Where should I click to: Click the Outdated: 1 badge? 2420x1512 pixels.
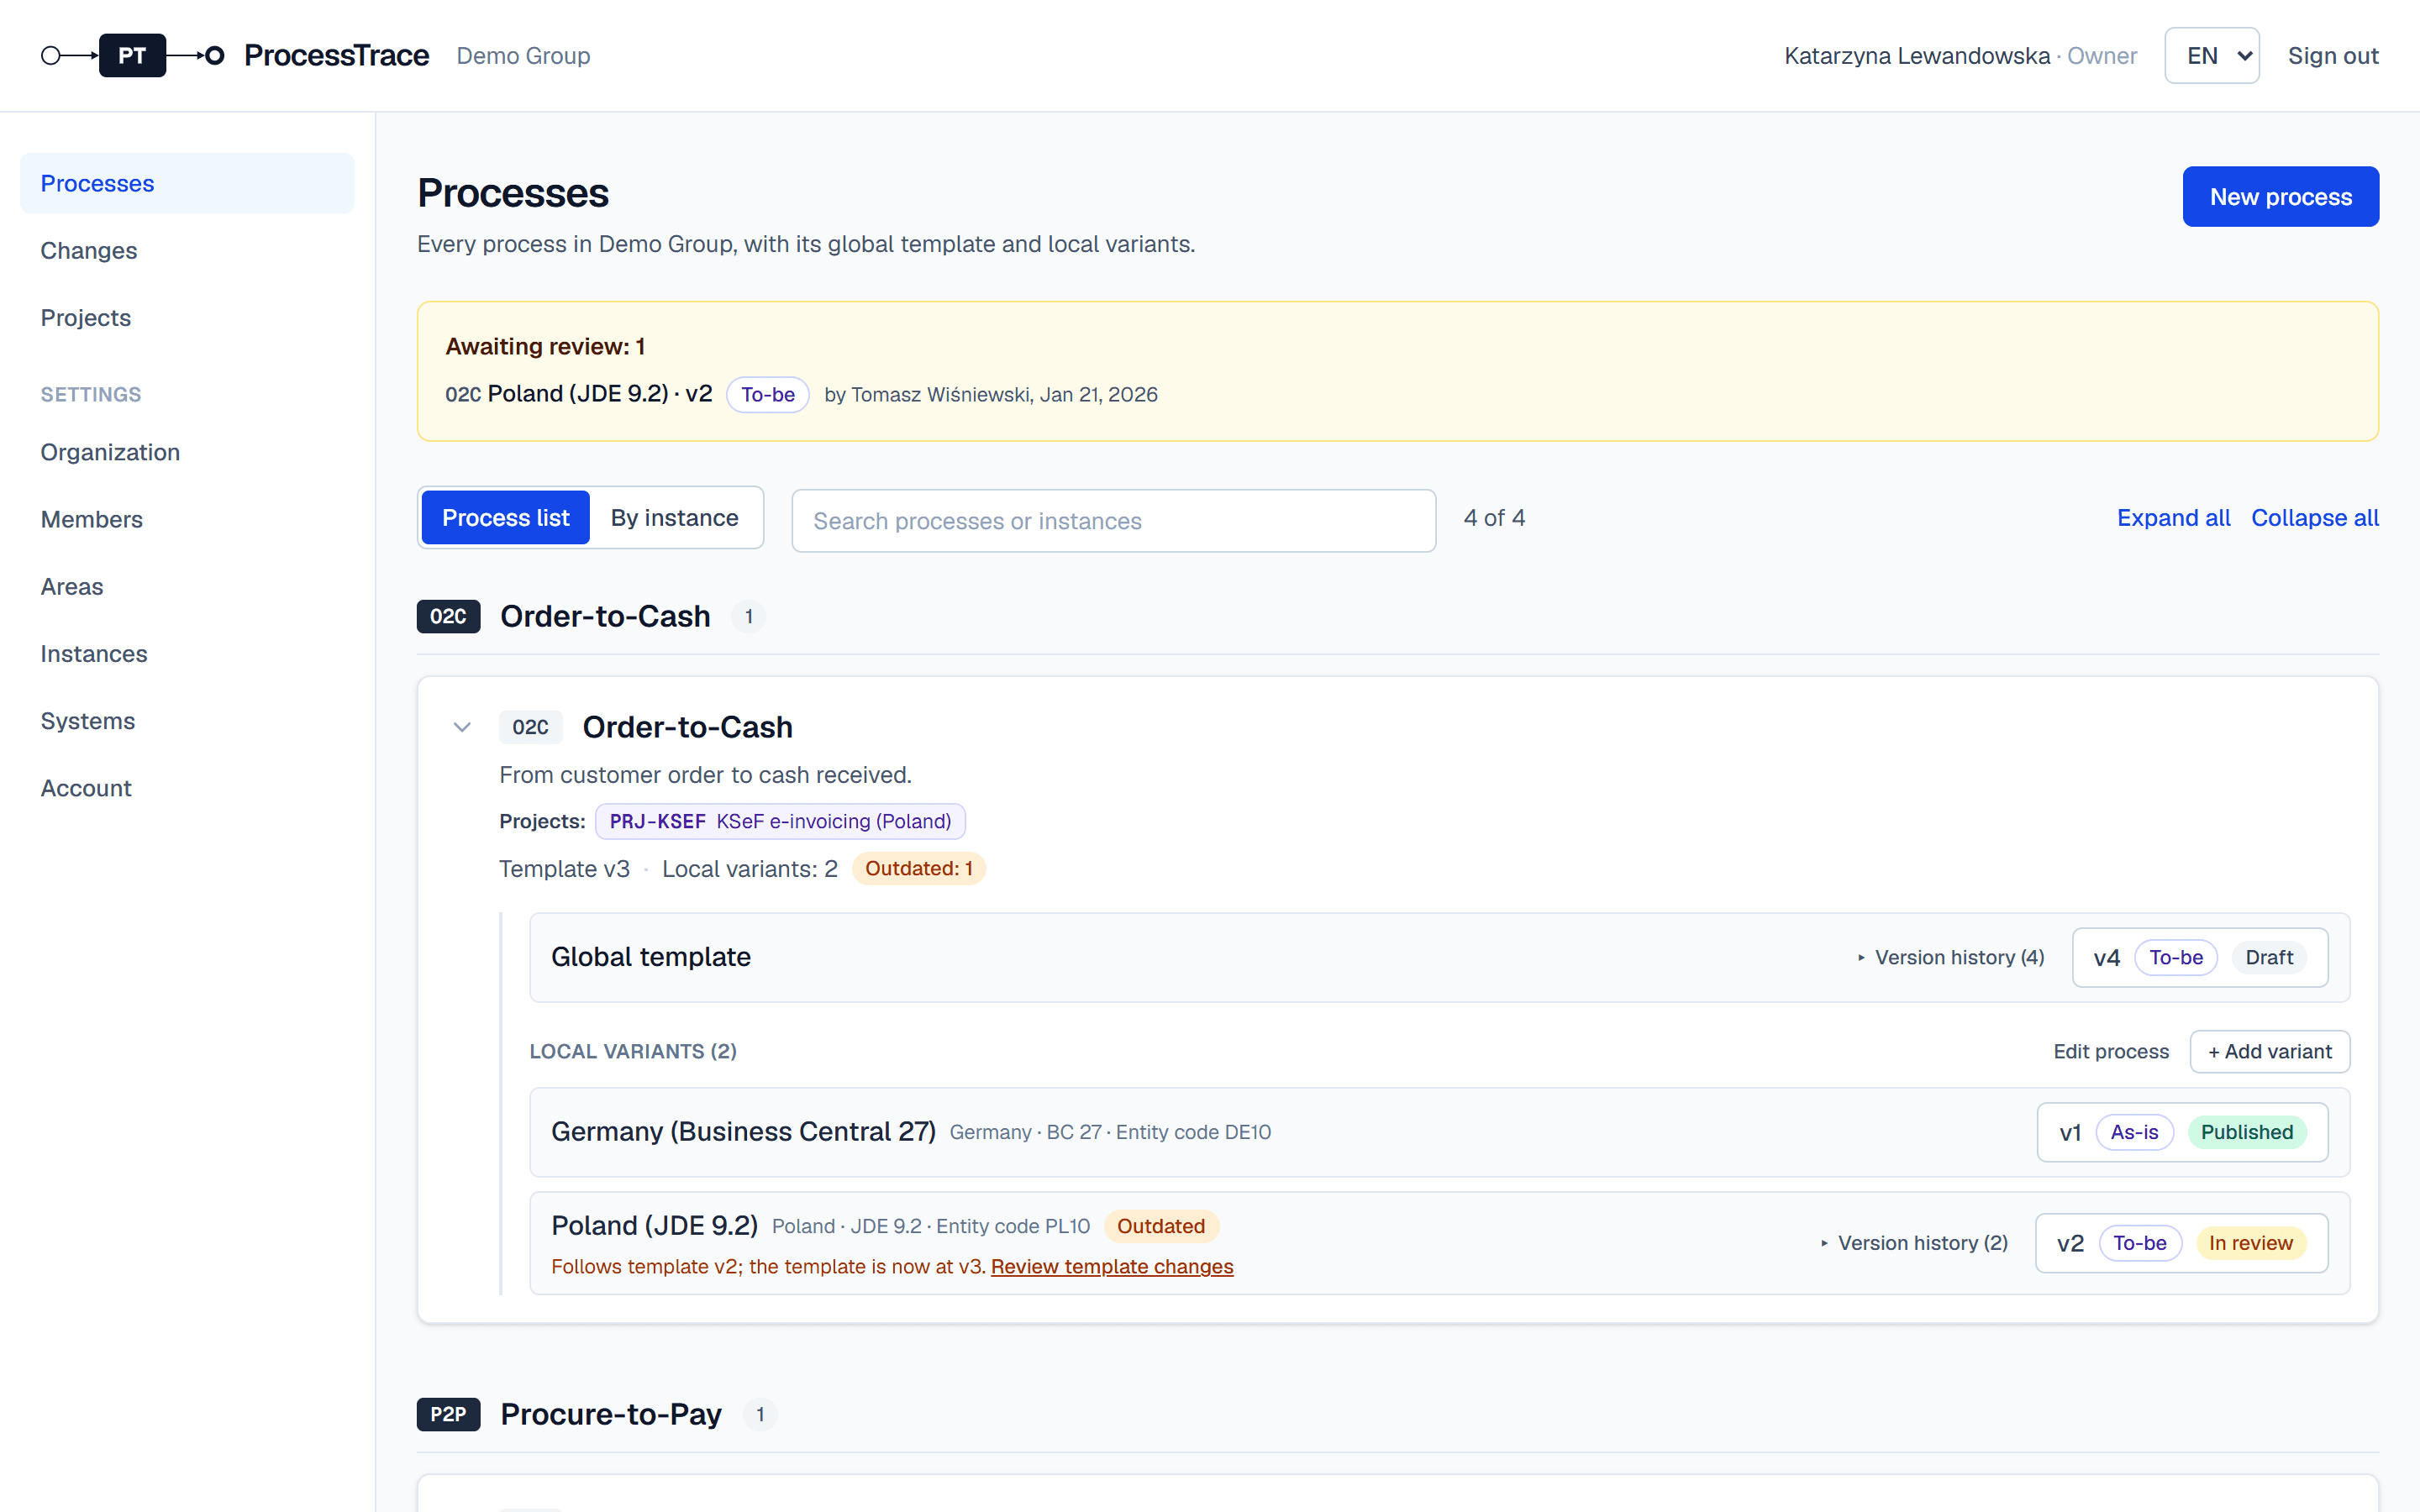coord(918,868)
